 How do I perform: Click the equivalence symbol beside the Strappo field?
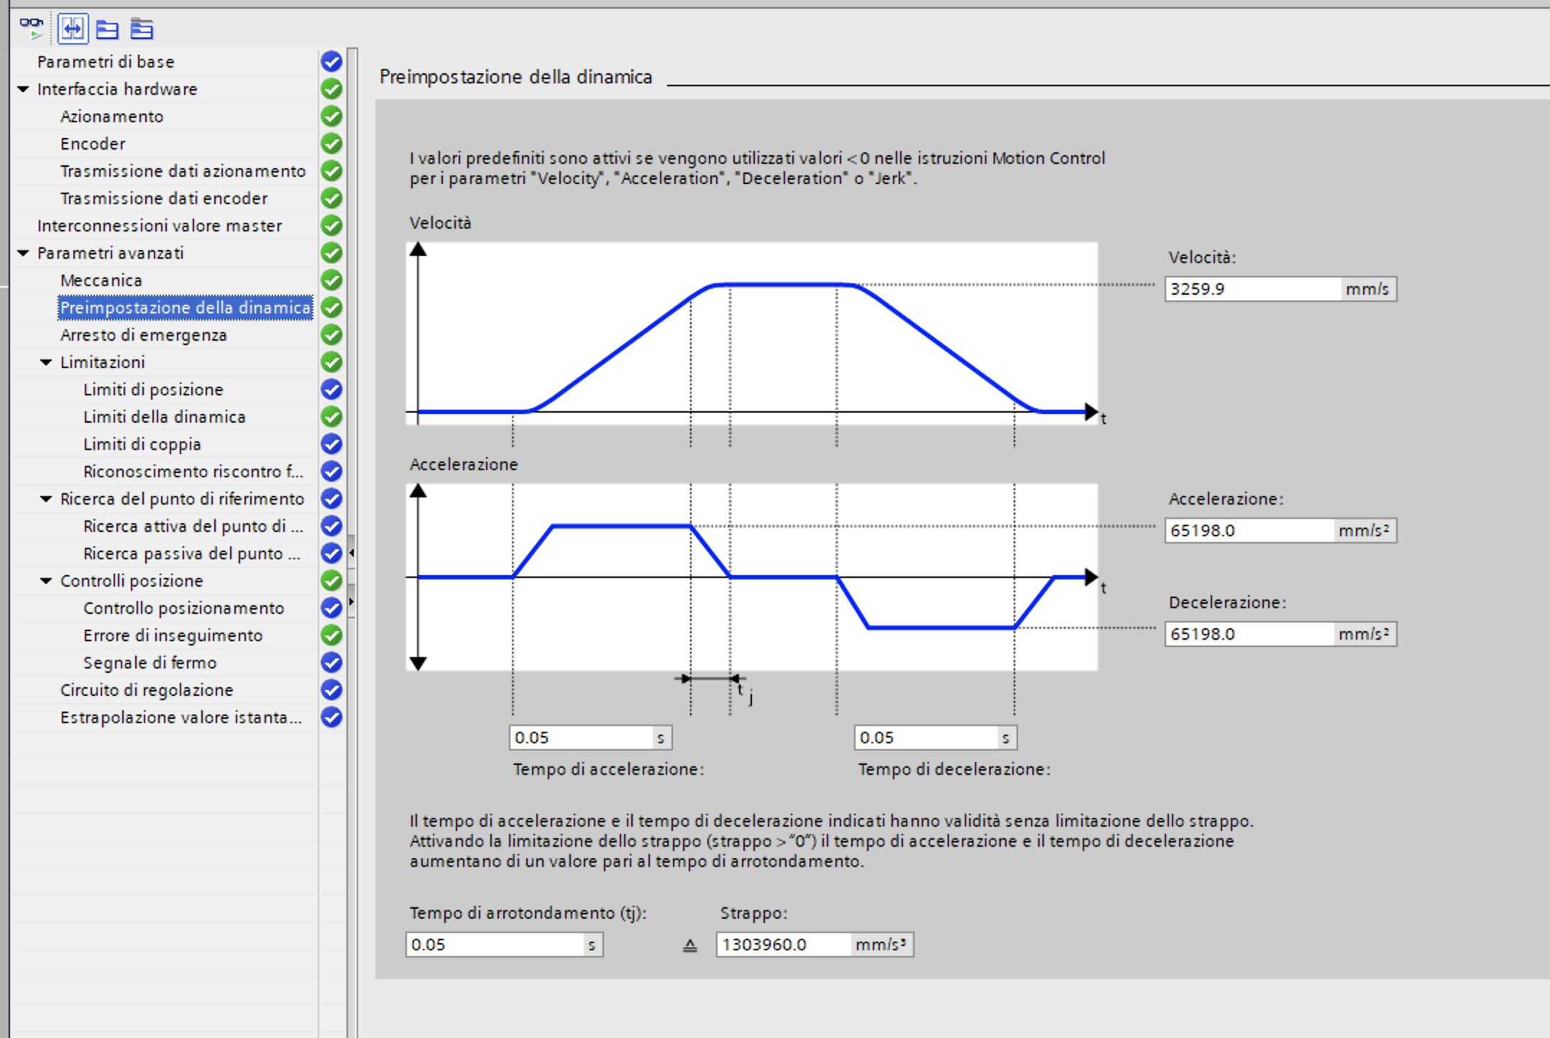(689, 945)
